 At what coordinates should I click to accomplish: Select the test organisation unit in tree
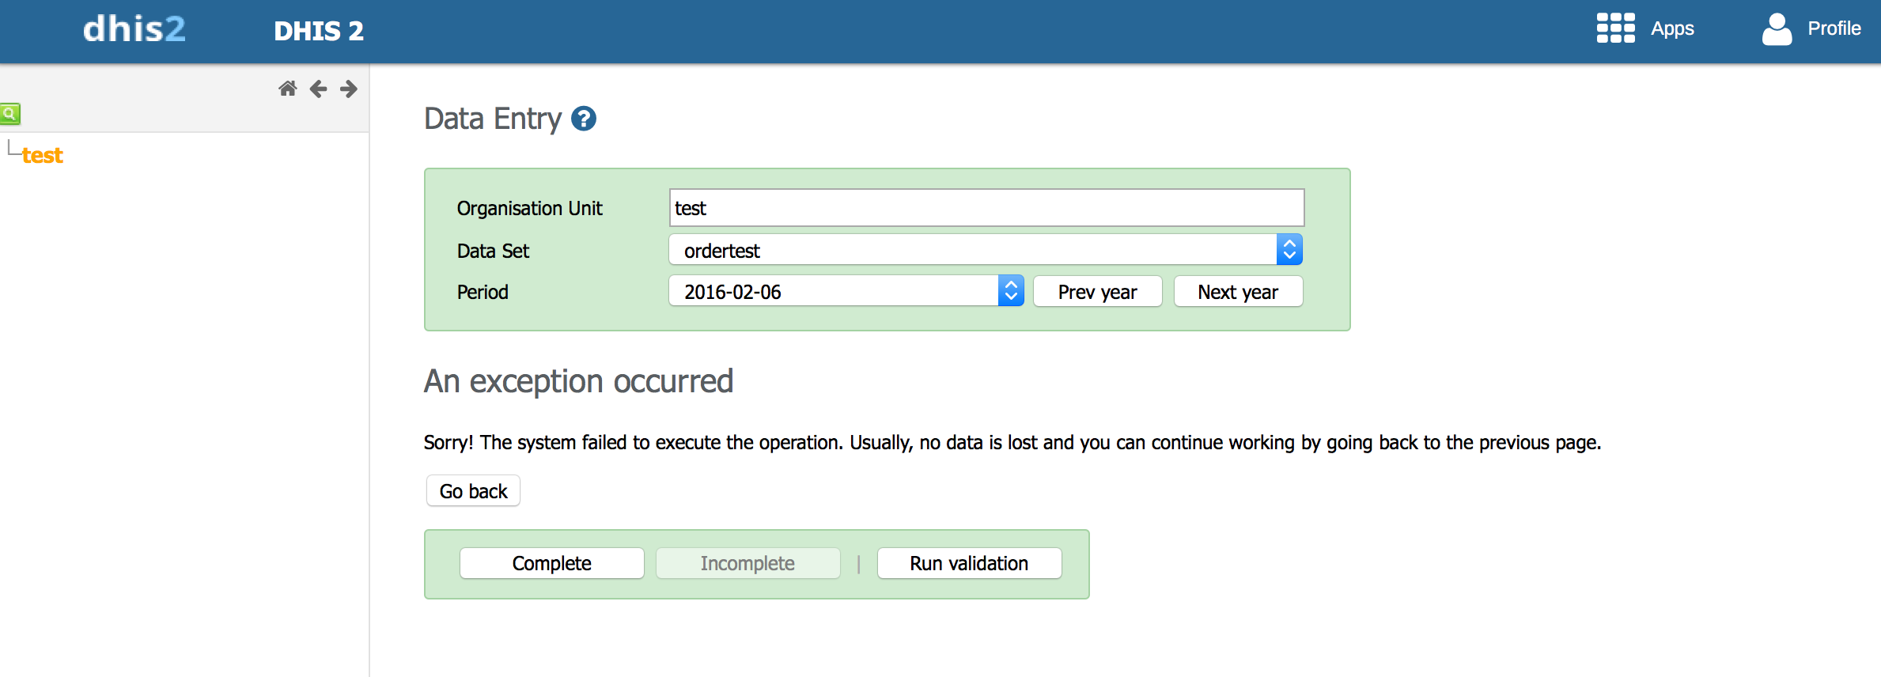43,156
